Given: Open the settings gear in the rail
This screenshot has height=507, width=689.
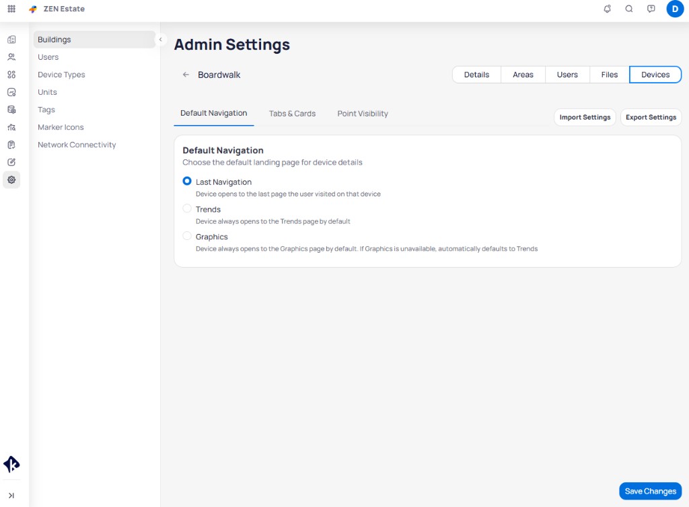Looking at the screenshot, I should click(11, 180).
